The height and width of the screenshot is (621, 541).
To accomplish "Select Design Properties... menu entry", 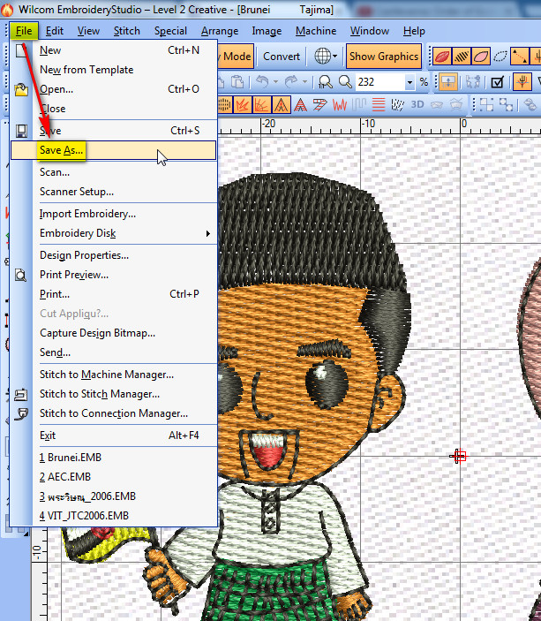I will tap(85, 255).
